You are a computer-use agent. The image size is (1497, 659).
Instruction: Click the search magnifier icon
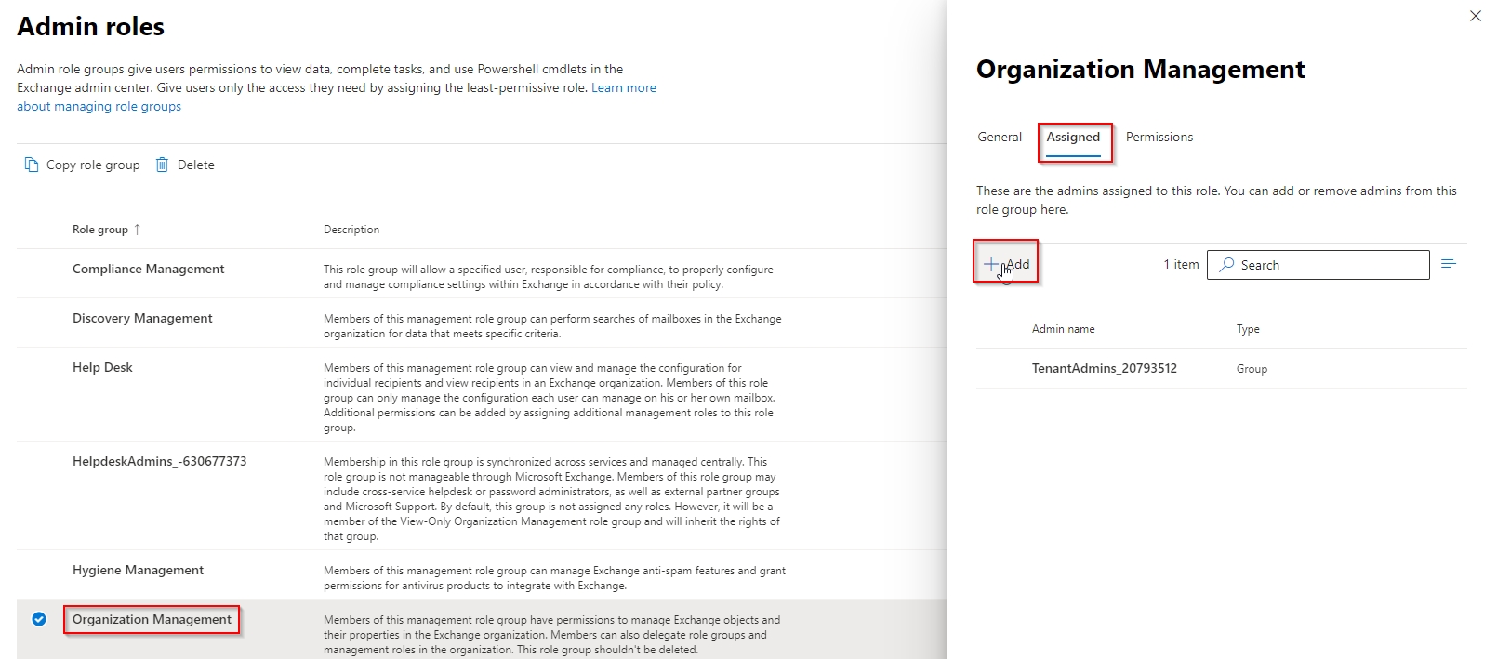tap(1227, 265)
